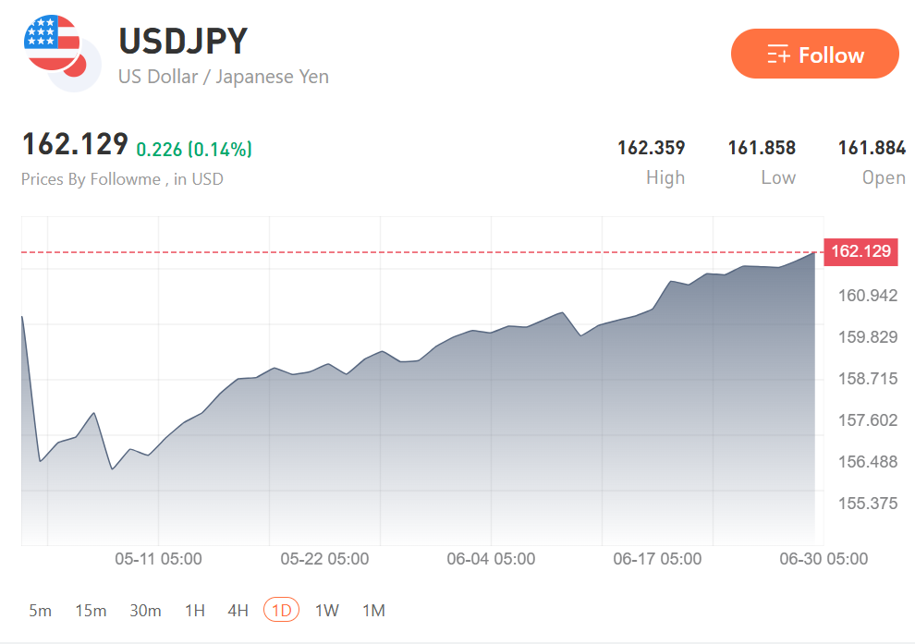Choose the 4H chart interval

(238, 610)
